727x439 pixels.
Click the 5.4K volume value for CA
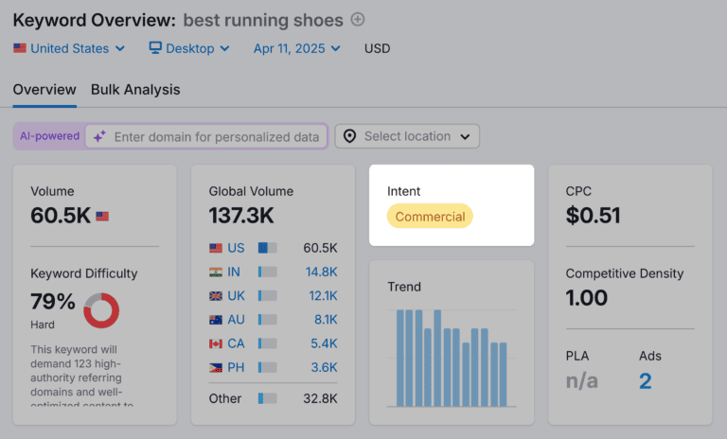(x=324, y=343)
